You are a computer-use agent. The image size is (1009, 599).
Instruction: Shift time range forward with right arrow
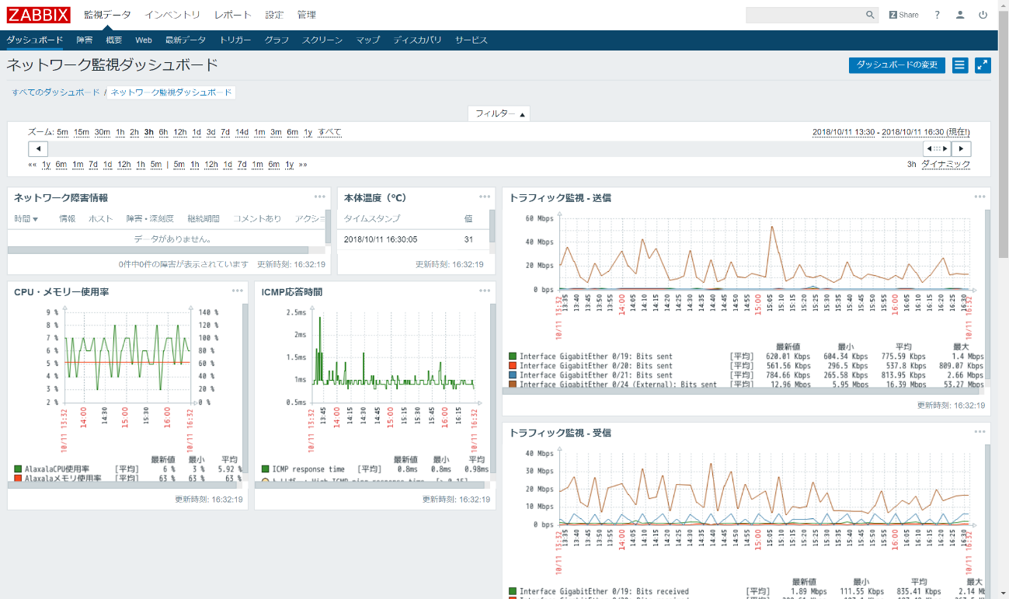click(962, 149)
